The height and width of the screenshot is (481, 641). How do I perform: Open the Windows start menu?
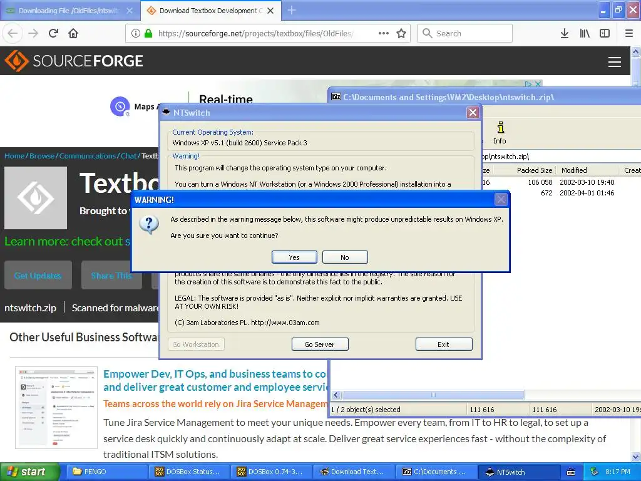click(29, 472)
